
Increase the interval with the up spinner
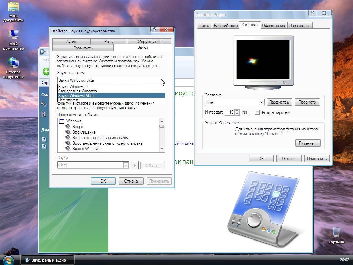[x=237, y=111]
